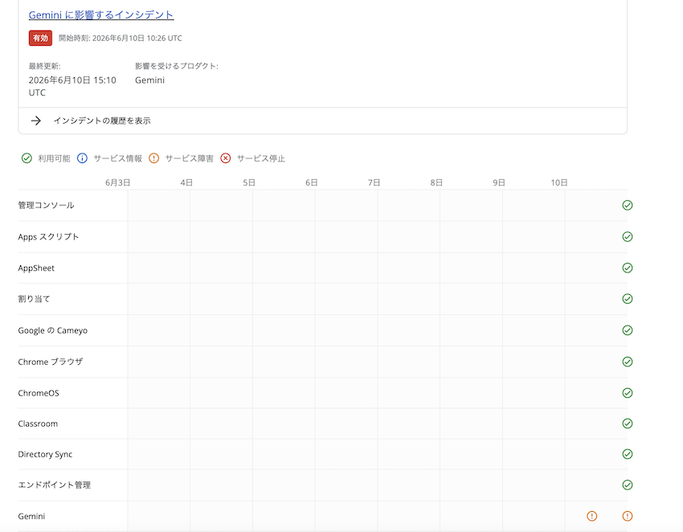The height and width of the screenshot is (532, 683).
Task: Click the 6月3日 date column header
Action: click(x=117, y=182)
